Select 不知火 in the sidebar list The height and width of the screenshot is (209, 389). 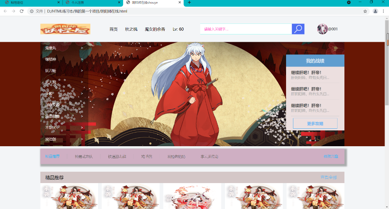point(51,128)
